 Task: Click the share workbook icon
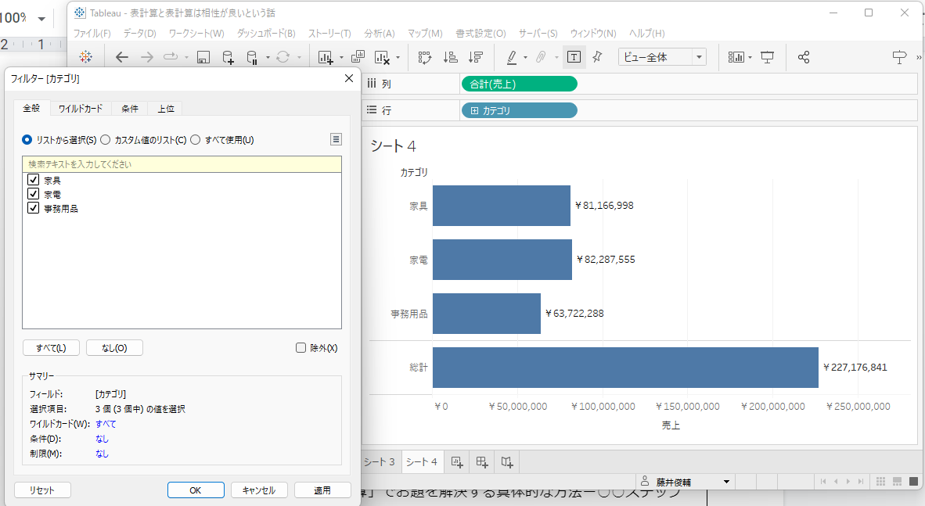tap(804, 57)
